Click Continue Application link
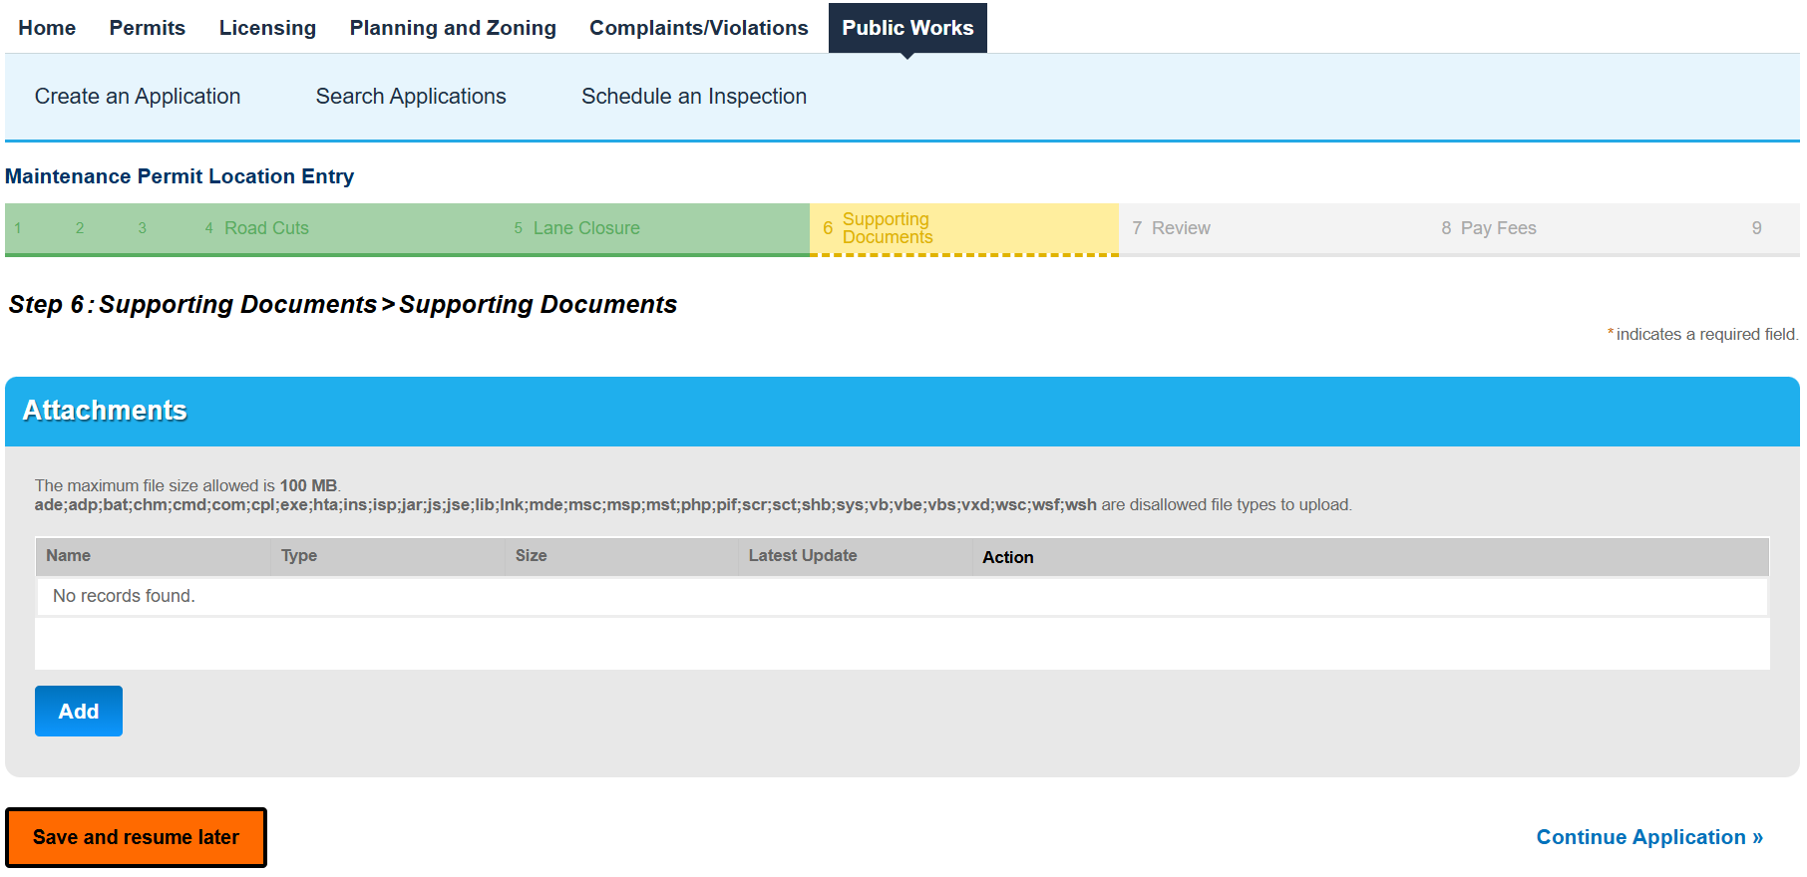Viewport: 1807px width, 877px height. click(x=1649, y=837)
